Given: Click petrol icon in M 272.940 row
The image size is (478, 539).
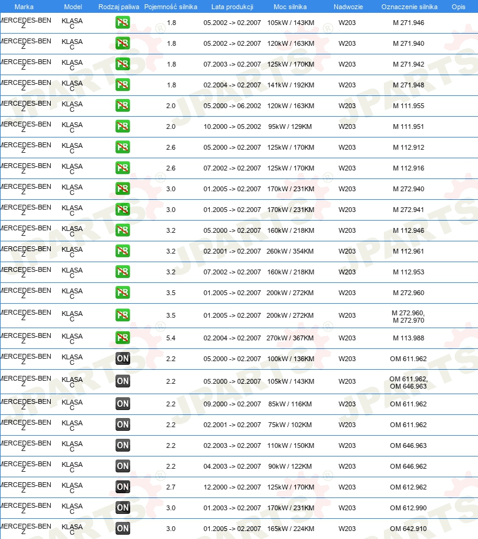Looking at the screenshot, I should pyautogui.click(x=123, y=188).
